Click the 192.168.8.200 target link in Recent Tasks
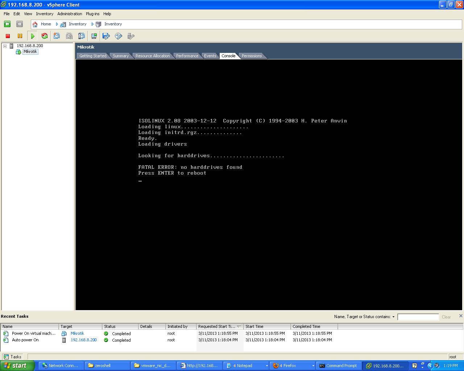The height and width of the screenshot is (371, 464). click(84, 340)
